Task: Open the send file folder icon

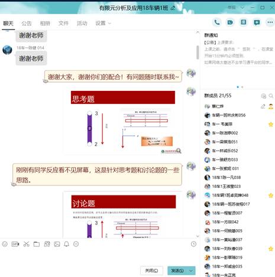Action: 37,244
